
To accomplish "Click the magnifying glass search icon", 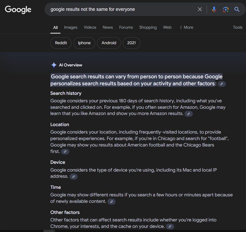I will [x=237, y=9].
